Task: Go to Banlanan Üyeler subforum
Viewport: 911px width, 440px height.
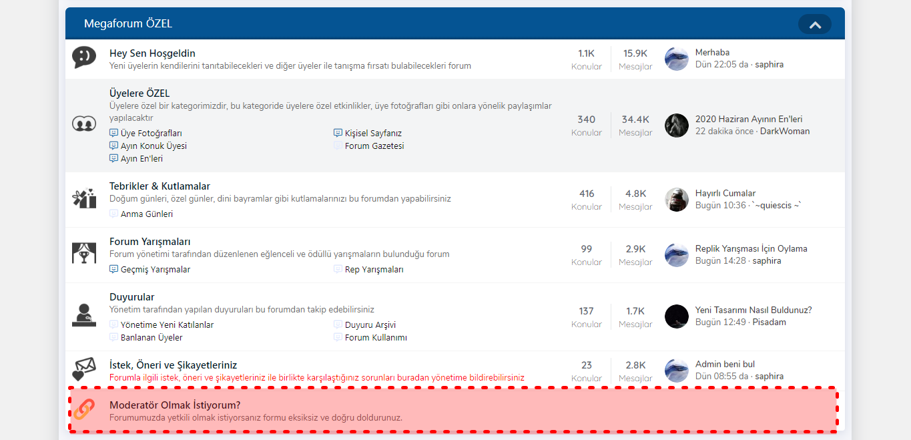Action: point(151,338)
